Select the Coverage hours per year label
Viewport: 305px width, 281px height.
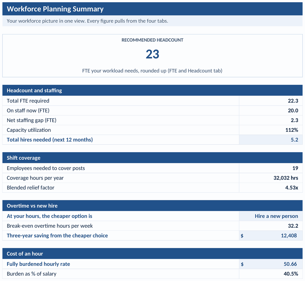tap(35, 178)
